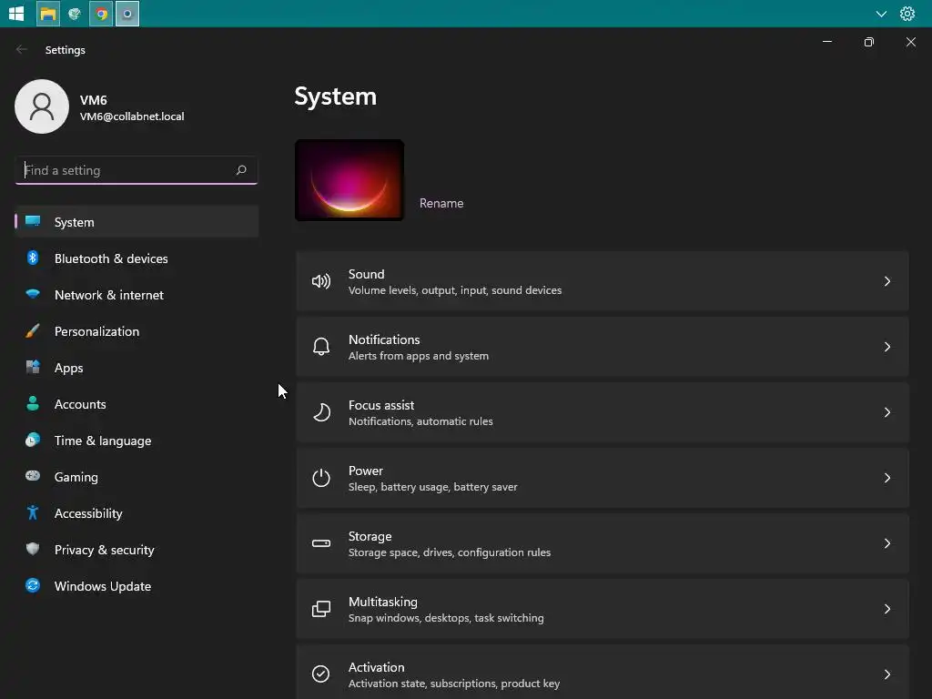This screenshot has width=932, height=699.
Task: Open the gear icon in top-right corner
Action: (x=907, y=13)
